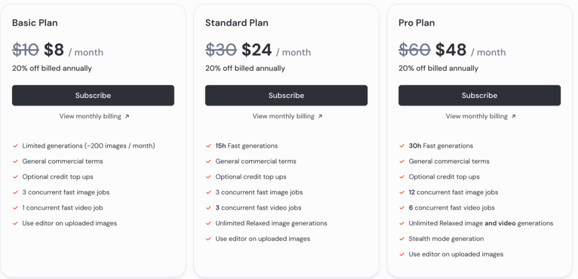Image resolution: width=578 pixels, height=279 pixels.
Task: Click the Stealth mode generation feature text
Action: [446, 239]
